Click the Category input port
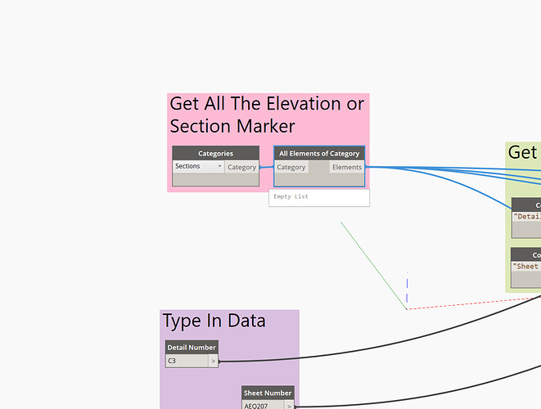The width and height of the screenshot is (541, 409). coord(291,167)
